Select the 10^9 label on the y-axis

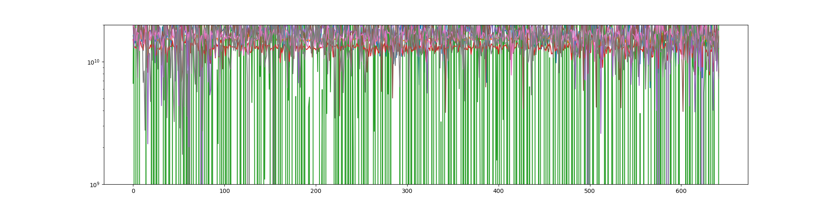[94, 184]
